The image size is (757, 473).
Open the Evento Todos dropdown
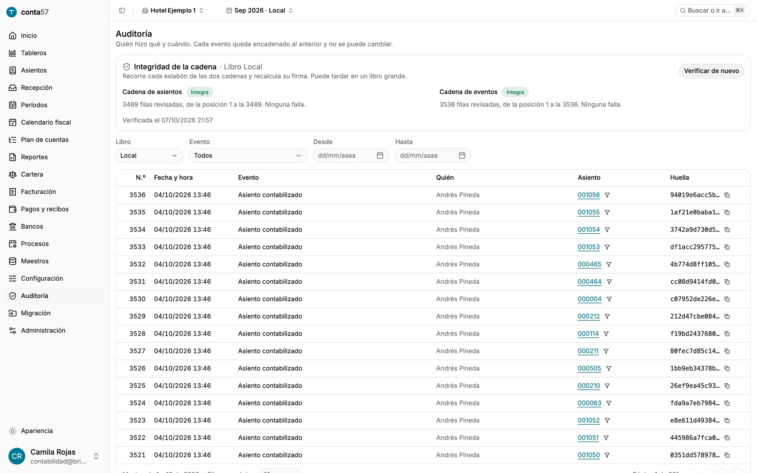248,155
